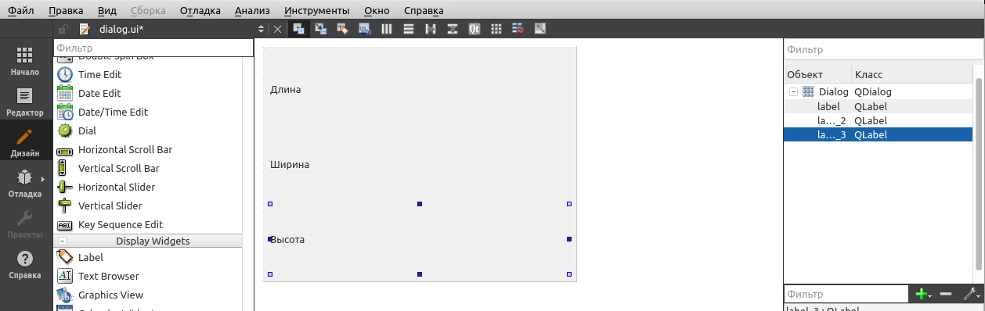
Task: Open the Анализ menu
Action: coord(252,10)
